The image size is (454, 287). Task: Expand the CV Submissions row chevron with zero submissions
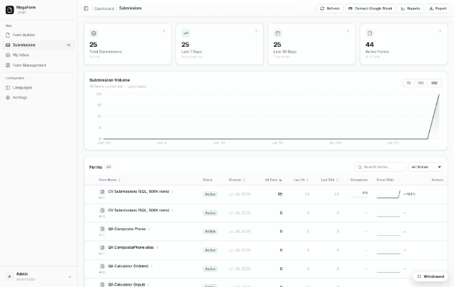coord(172,210)
